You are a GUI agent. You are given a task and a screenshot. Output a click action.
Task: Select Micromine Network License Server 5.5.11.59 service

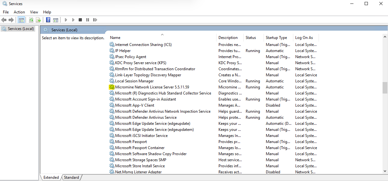click(152, 87)
